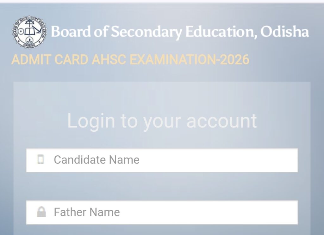Click the word account in the login heading
Image resolution: width=324 pixels, height=235 pixels.
[221, 121]
